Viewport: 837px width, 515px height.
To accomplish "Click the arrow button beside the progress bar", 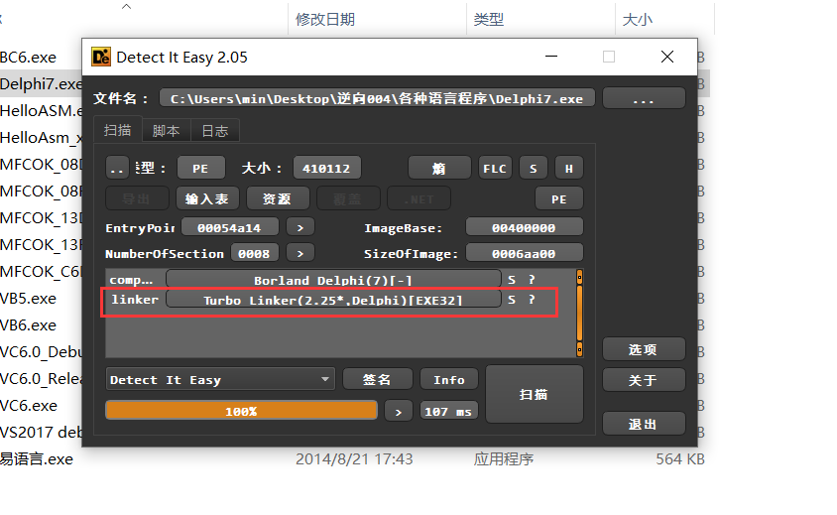I will (399, 412).
